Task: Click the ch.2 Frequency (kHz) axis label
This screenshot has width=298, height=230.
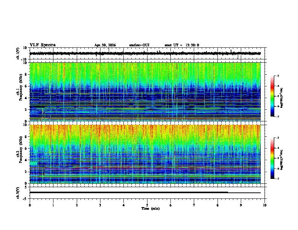Action: [20, 154]
